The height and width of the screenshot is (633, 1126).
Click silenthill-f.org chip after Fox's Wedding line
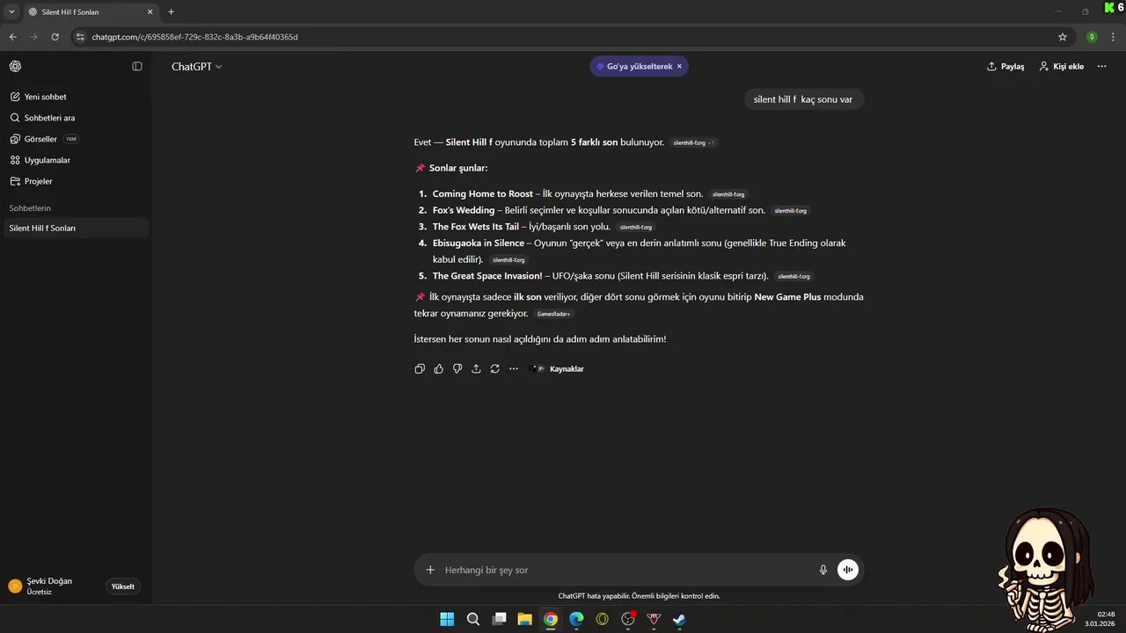[790, 211]
